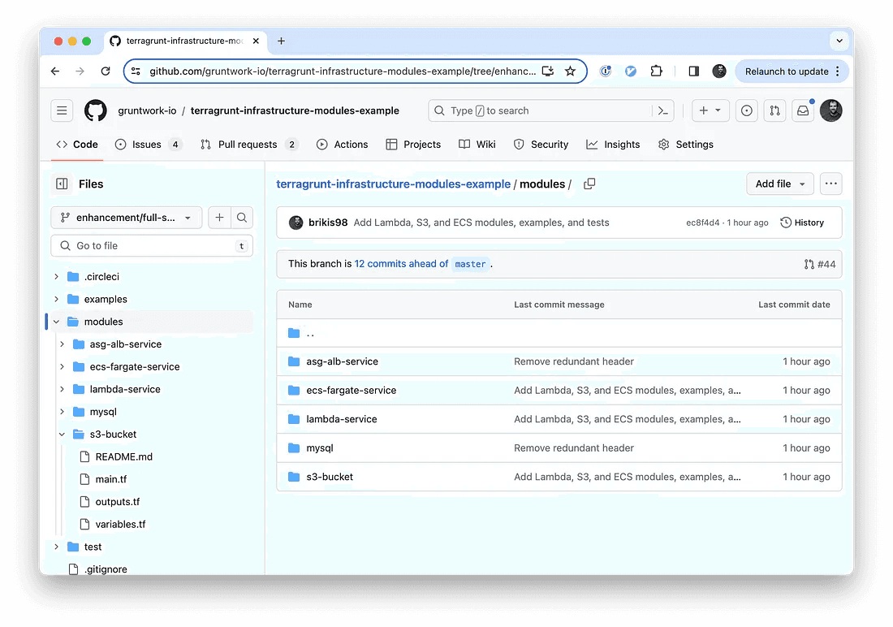Open the Add file dropdown
This screenshot has height=627, width=893.
[x=779, y=184]
